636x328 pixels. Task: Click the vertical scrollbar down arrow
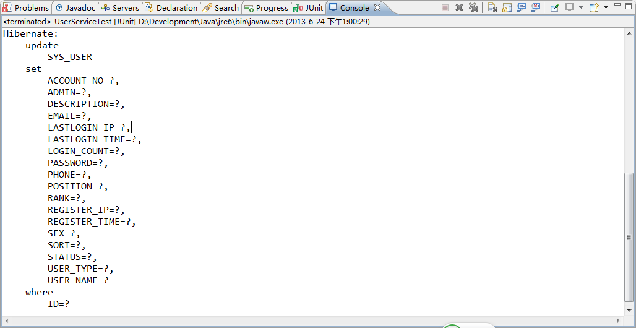pyautogui.click(x=629, y=309)
